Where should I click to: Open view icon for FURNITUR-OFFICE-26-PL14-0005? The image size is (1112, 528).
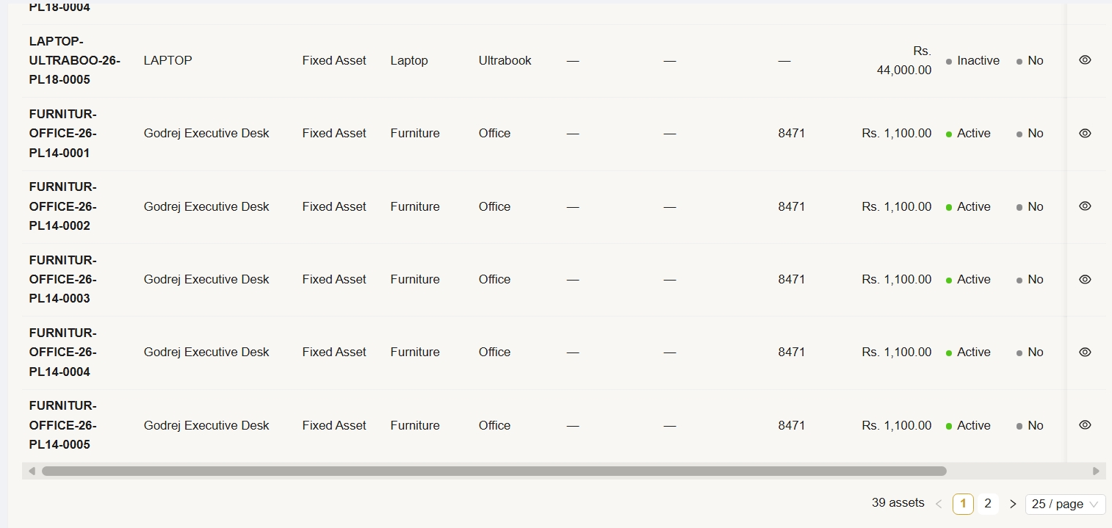click(x=1085, y=425)
